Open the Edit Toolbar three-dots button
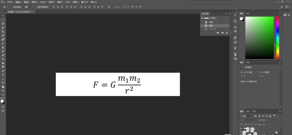This screenshot has height=135, width=292. click(x=3, y=94)
